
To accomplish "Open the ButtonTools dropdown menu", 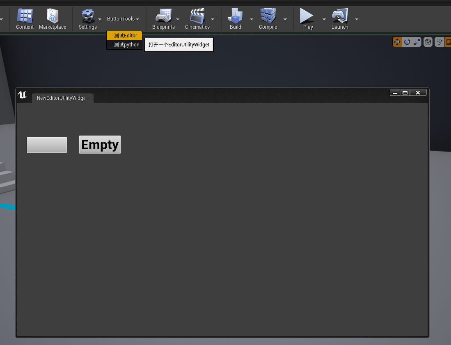I will (123, 19).
